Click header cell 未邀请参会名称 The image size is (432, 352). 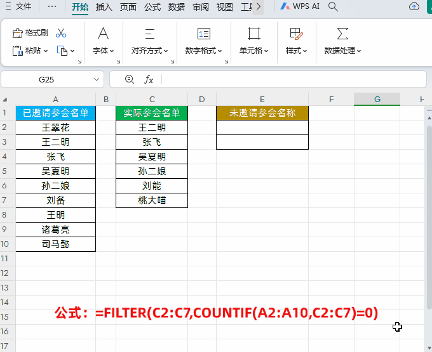click(262, 113)
